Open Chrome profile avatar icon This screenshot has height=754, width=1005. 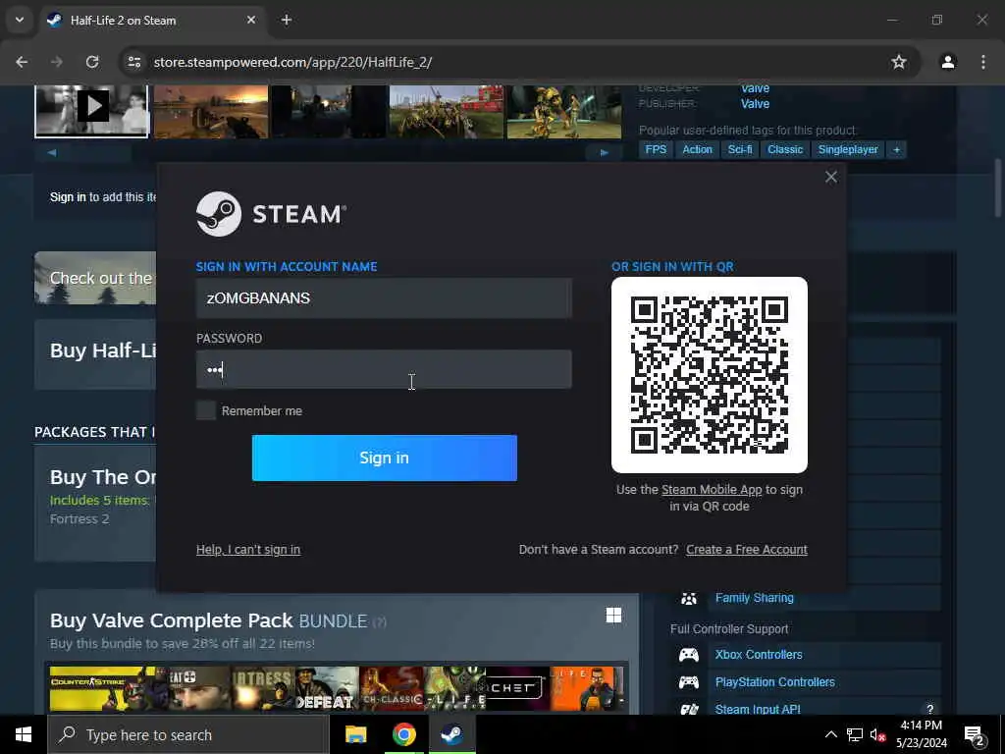(948, 62)
